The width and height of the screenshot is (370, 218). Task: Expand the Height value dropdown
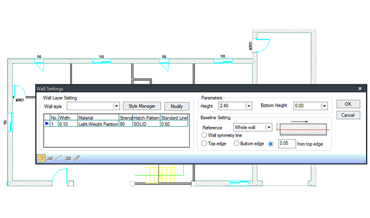249,106
